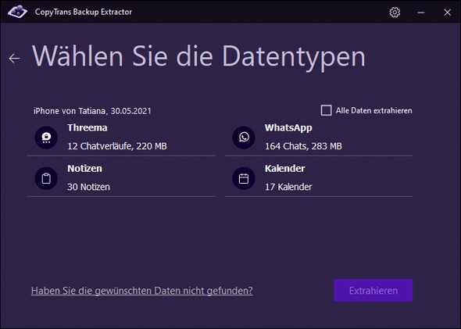Click the 30 Notizen text
Image resolution: width=461 pixels, height=329 pixels.
click(x=88, y=187)
